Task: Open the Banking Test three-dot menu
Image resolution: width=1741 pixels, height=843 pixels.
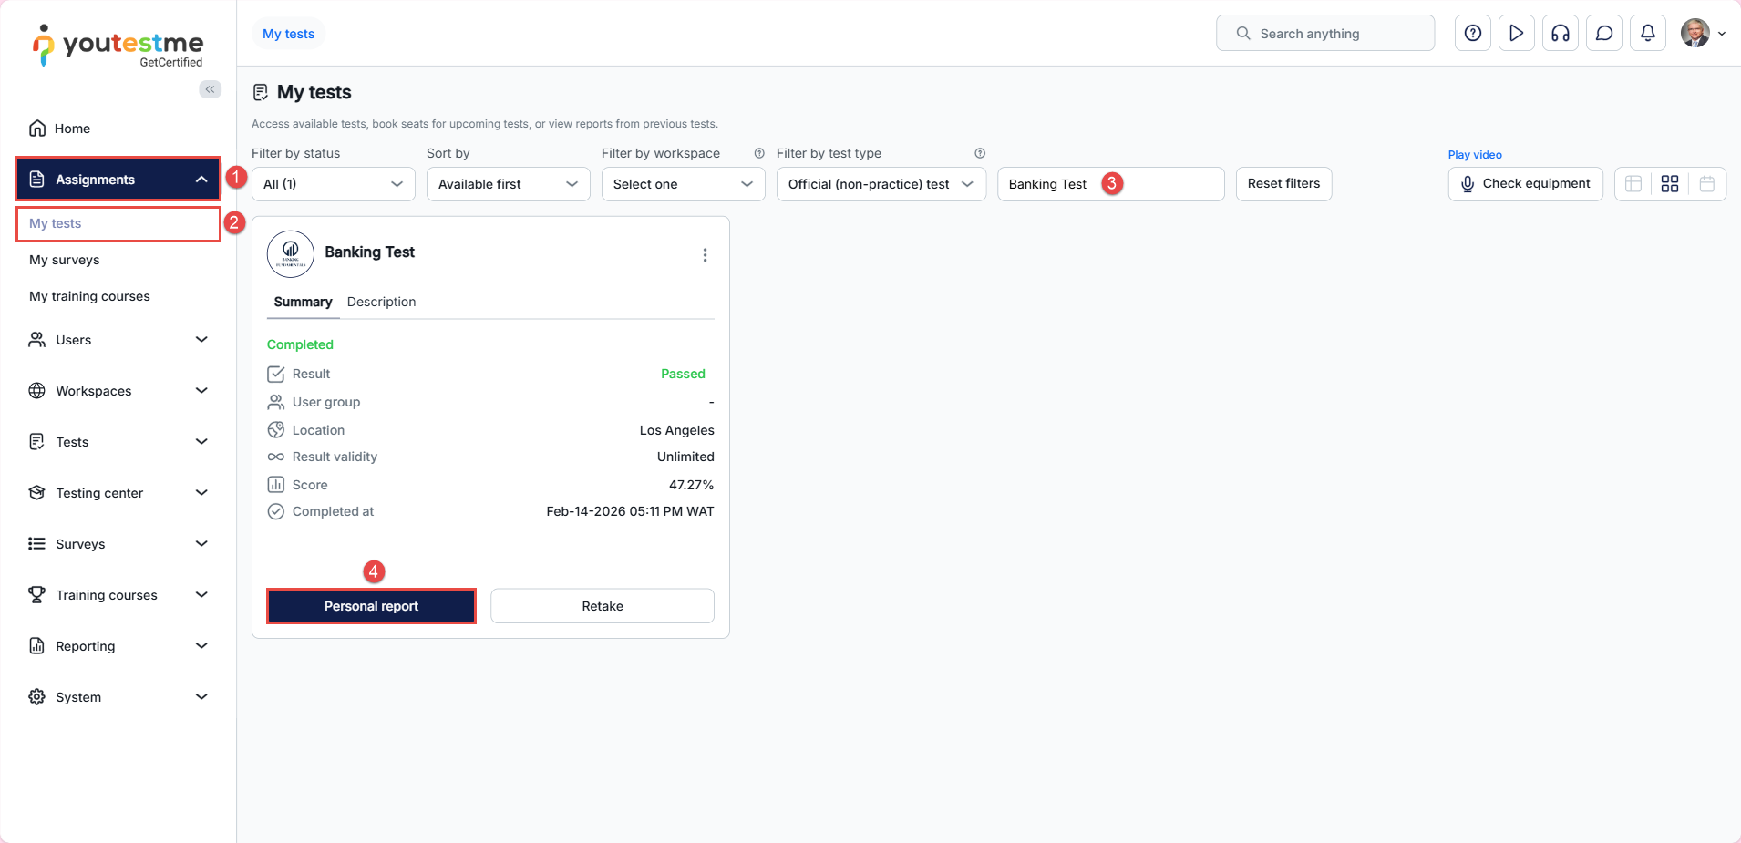Action: (705, 255)
